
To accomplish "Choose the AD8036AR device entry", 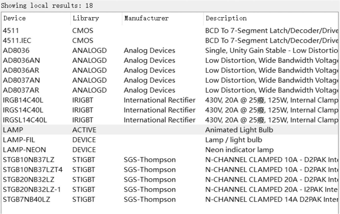I will [x=21, y=70].
